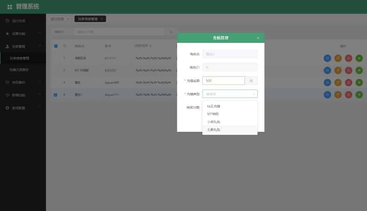The width and height of the screenshot is (367, 211).
Task: Click the 充值金额 input field showing 500
Action: click(223, 81)
